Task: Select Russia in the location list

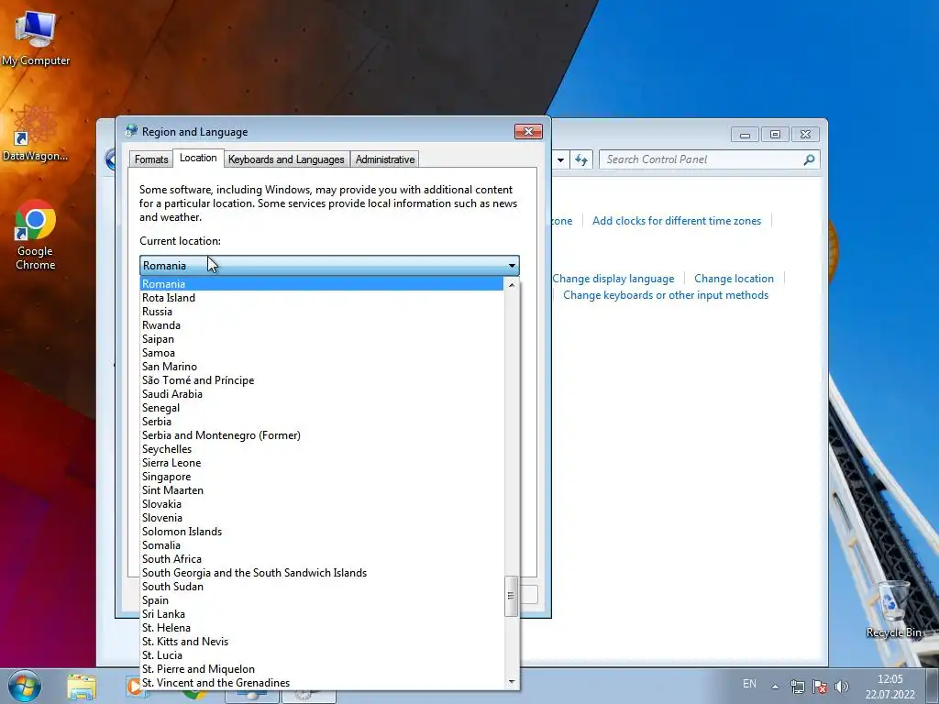Action: point(322,312)
